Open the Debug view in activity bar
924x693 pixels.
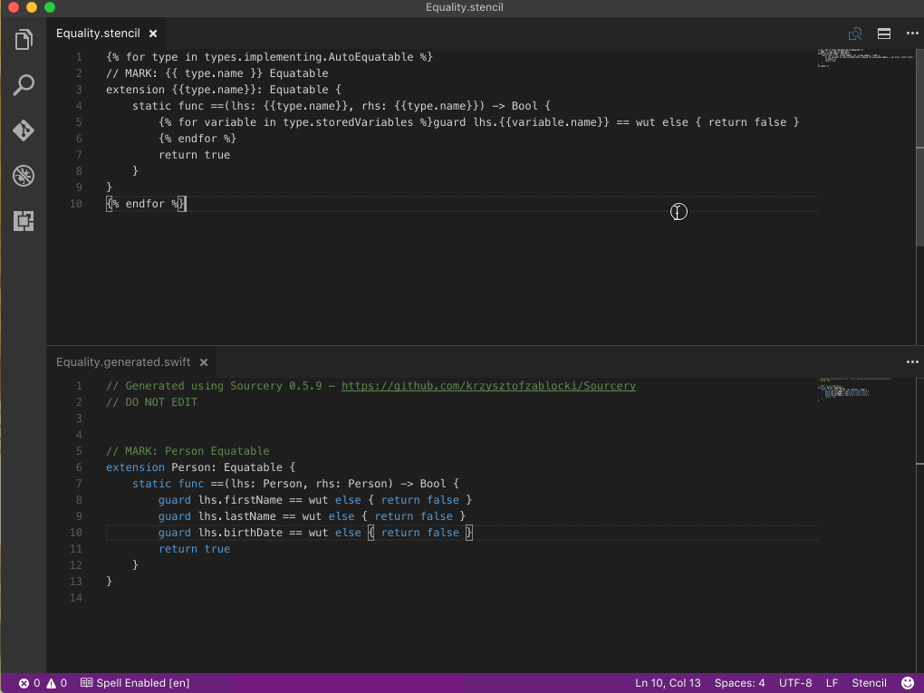pos(24,176)
